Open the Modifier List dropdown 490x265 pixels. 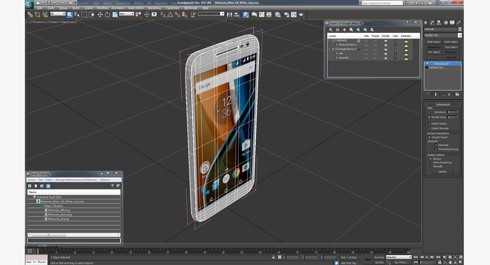coord(460,35)
